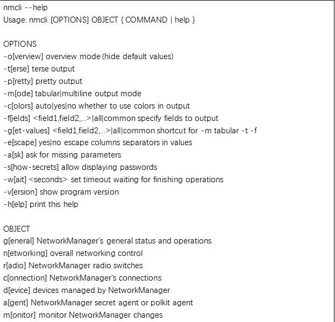Screen dimensions: 335x322
Task: Click the -e[scape] escape columns separators line
Action: 98,142
